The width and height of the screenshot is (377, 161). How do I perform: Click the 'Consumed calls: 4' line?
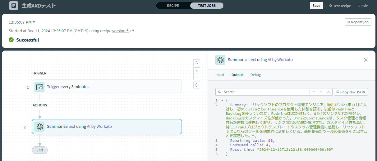pyautogui.click(x=250, y=145)
